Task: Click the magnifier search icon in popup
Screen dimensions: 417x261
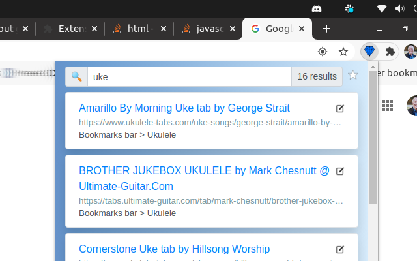Action: pos(77,77)
